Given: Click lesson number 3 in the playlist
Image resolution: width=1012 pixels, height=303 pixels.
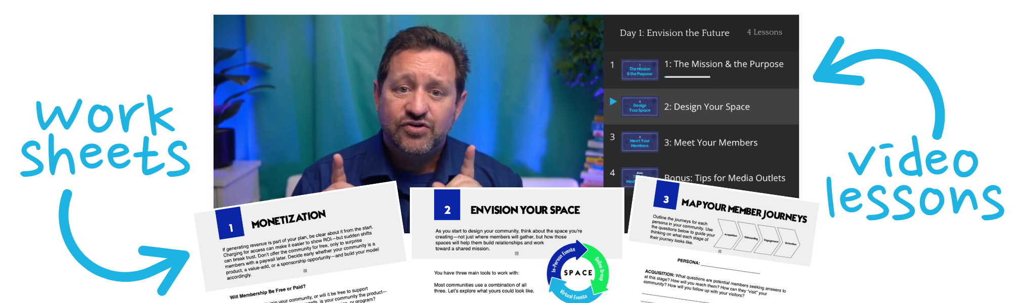Looking at the screenshot, I should pos(612,137).
